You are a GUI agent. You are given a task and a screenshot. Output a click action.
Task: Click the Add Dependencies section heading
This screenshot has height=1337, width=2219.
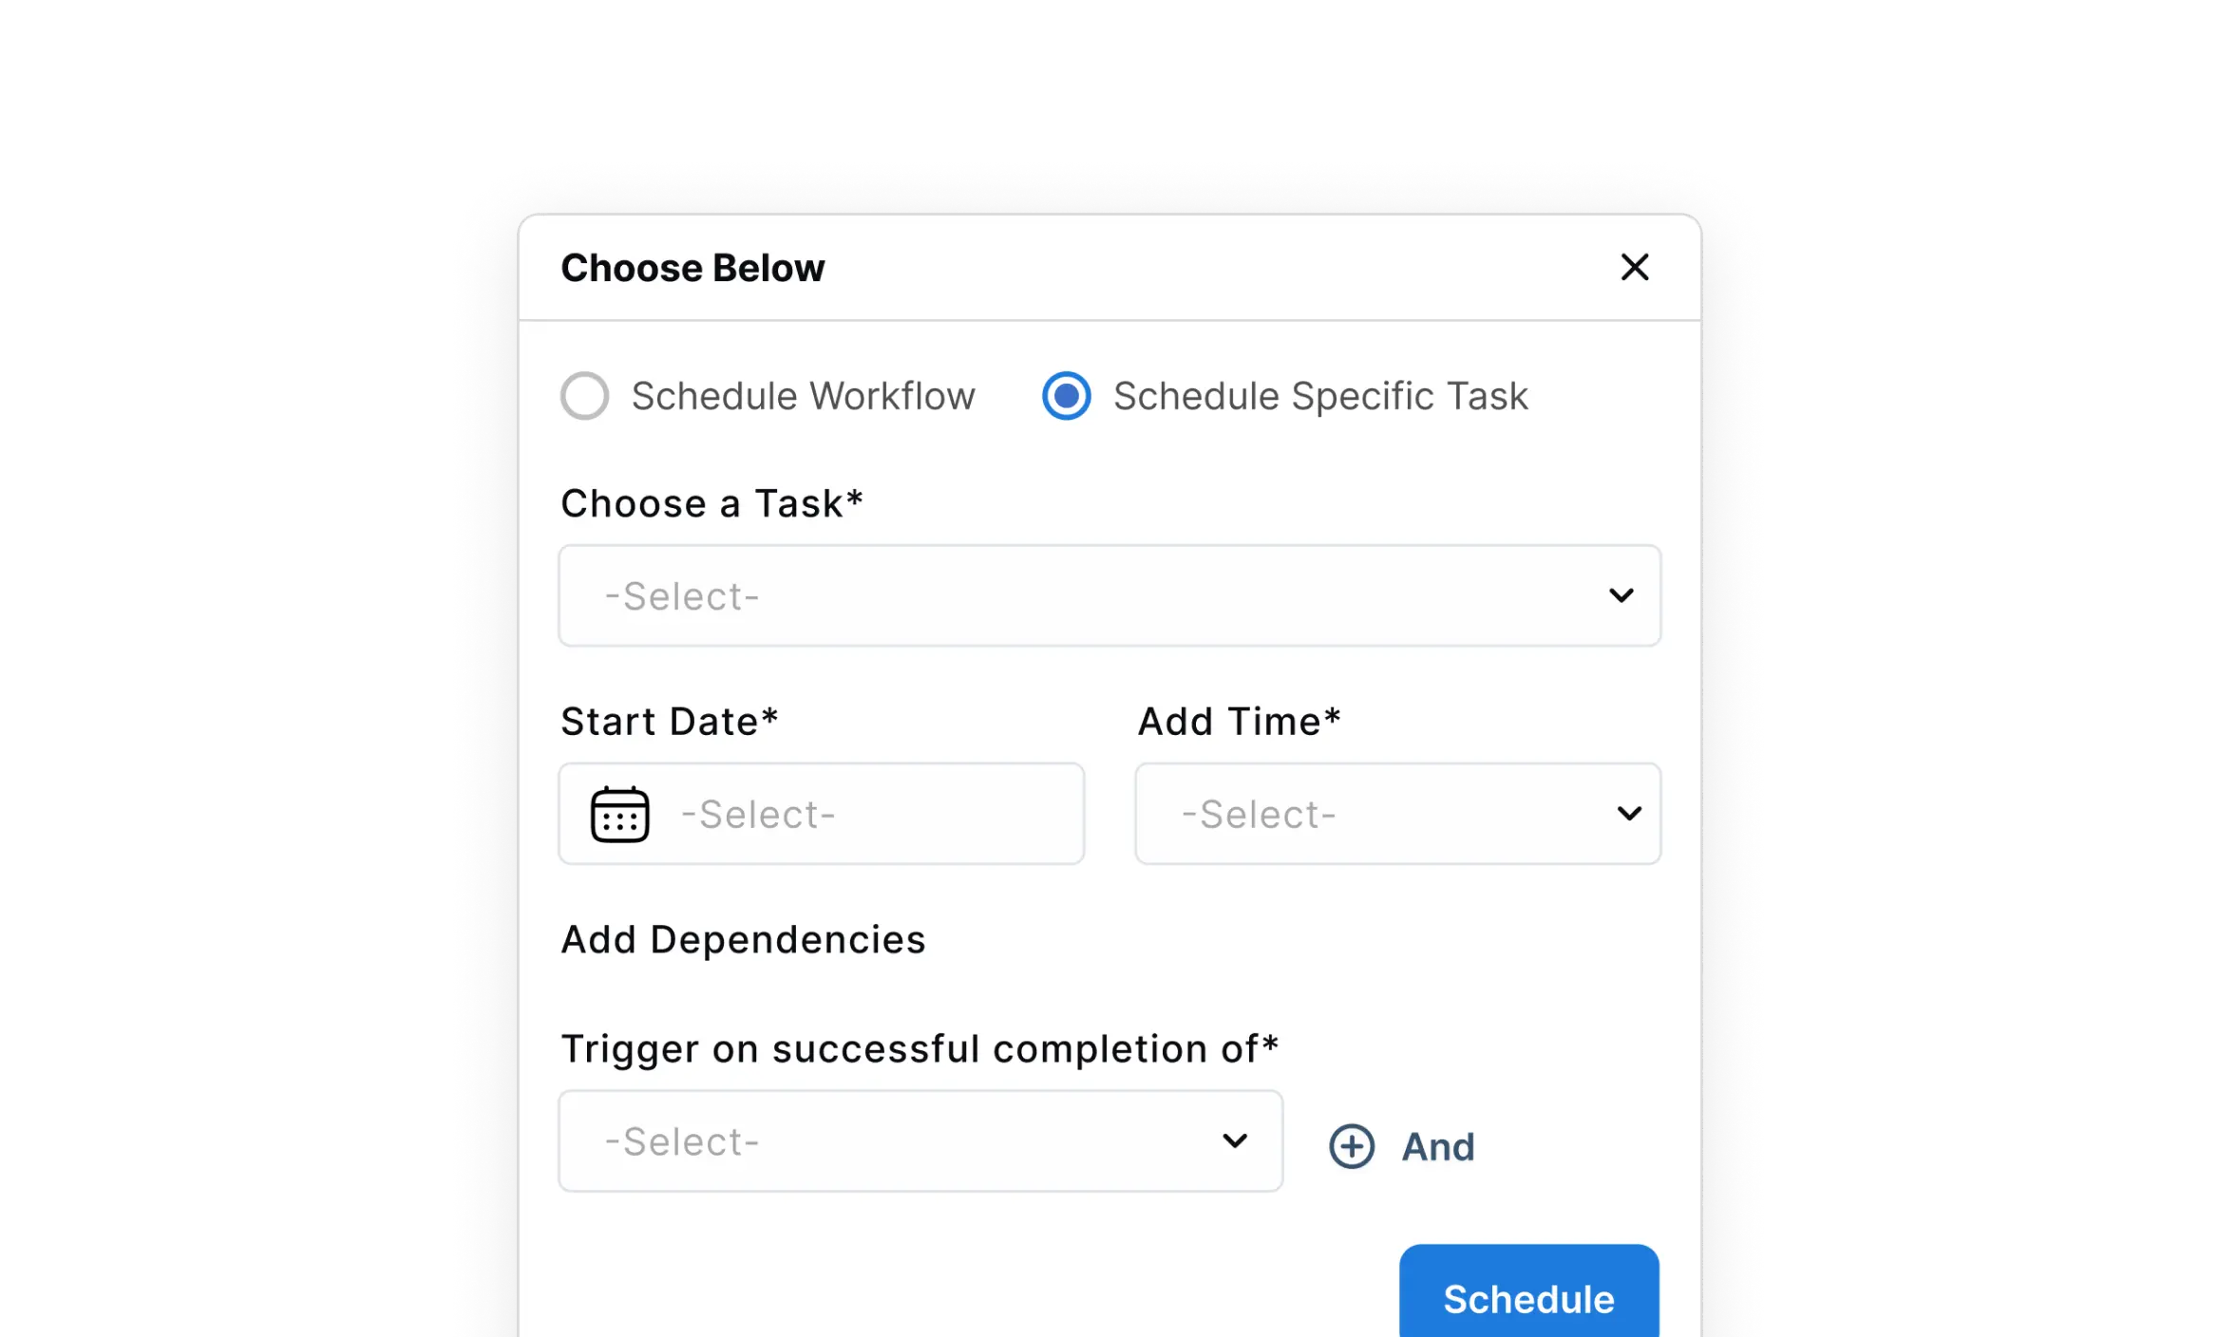coord(743,940)
